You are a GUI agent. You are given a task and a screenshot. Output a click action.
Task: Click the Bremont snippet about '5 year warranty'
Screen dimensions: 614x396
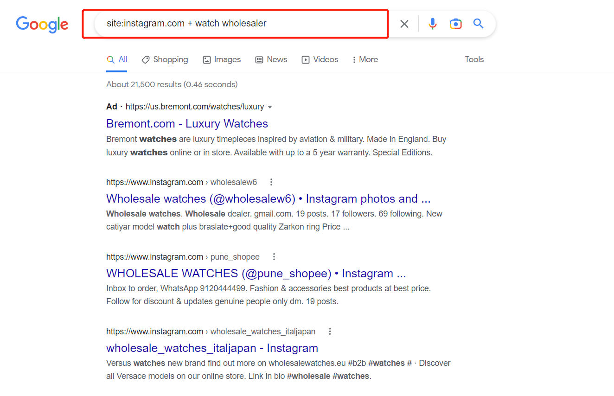click(x=276, y=146)
